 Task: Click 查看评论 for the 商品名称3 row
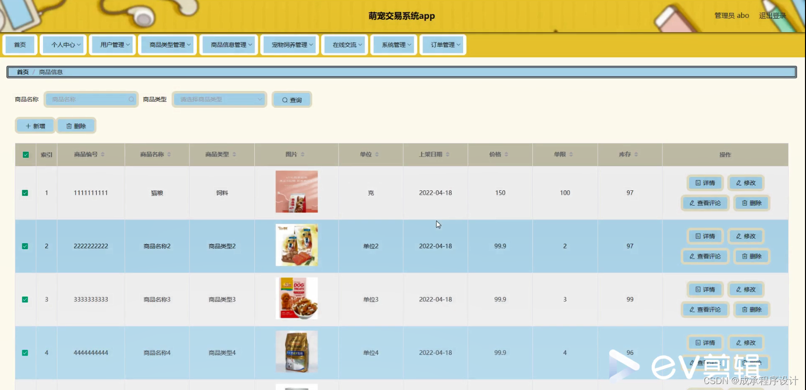705,310
